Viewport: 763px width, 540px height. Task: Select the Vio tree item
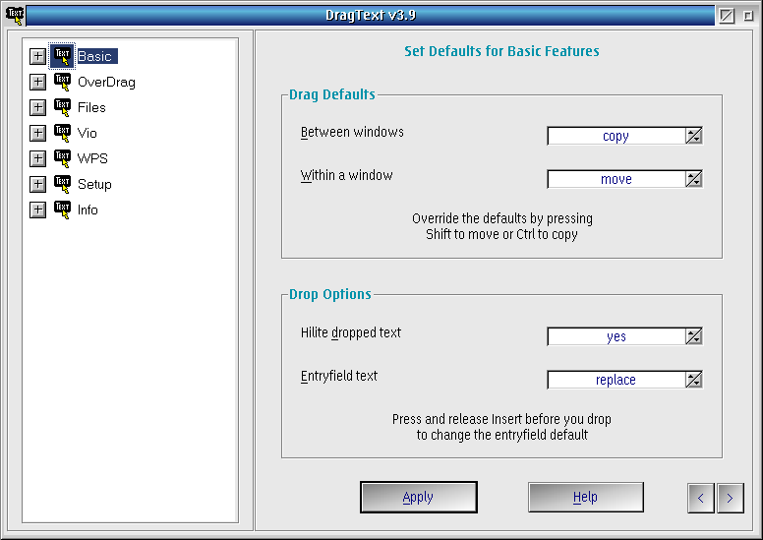(x=88, y=133)
